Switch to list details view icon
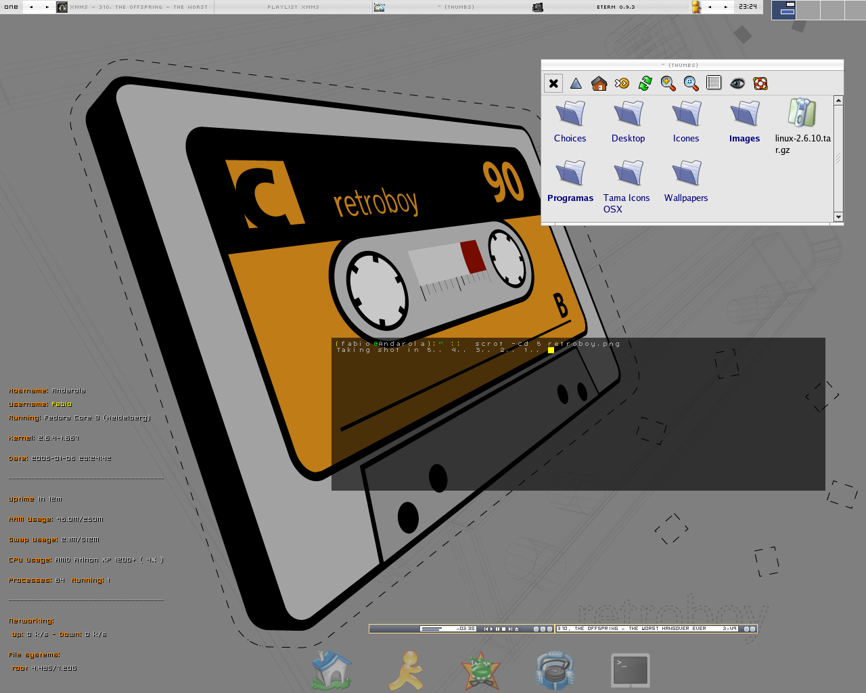 tap(714, 83)
